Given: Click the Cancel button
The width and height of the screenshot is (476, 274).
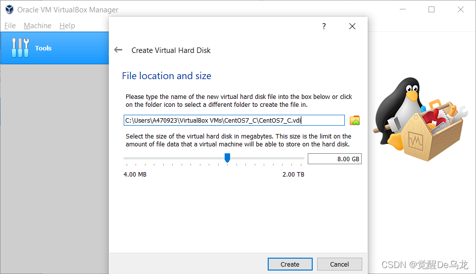Looking at the screenshot, I should [x=339, y=264].
